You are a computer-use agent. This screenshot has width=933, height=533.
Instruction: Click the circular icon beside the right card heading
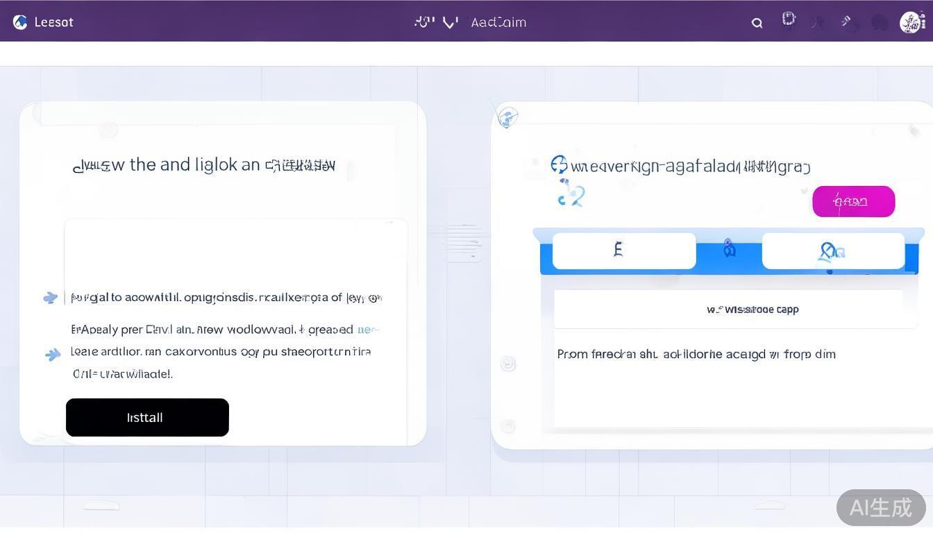(x=559, y=164)
